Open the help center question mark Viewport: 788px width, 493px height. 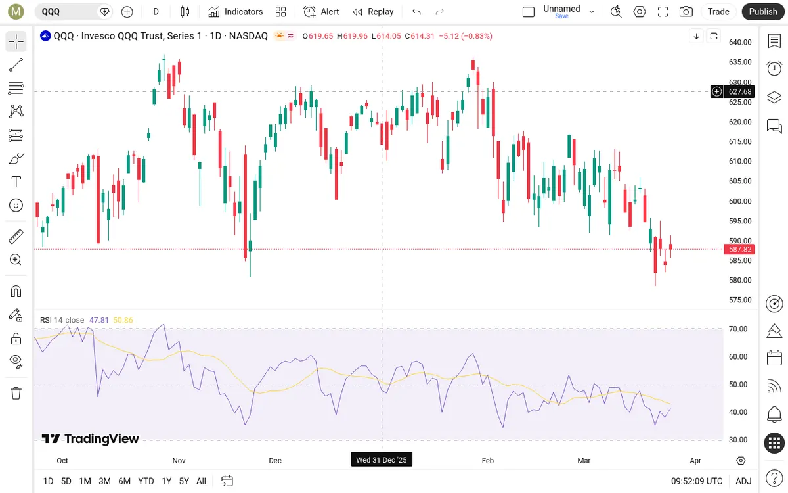[x=774, y=477]
